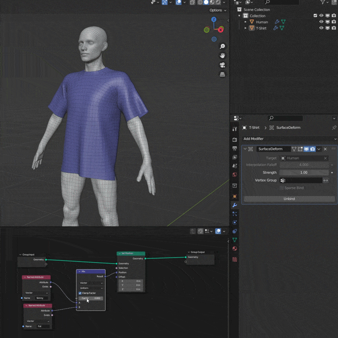338x338 pixels.
Task: Hide Human with its eye icon
Action: click(x=321, y=22)
